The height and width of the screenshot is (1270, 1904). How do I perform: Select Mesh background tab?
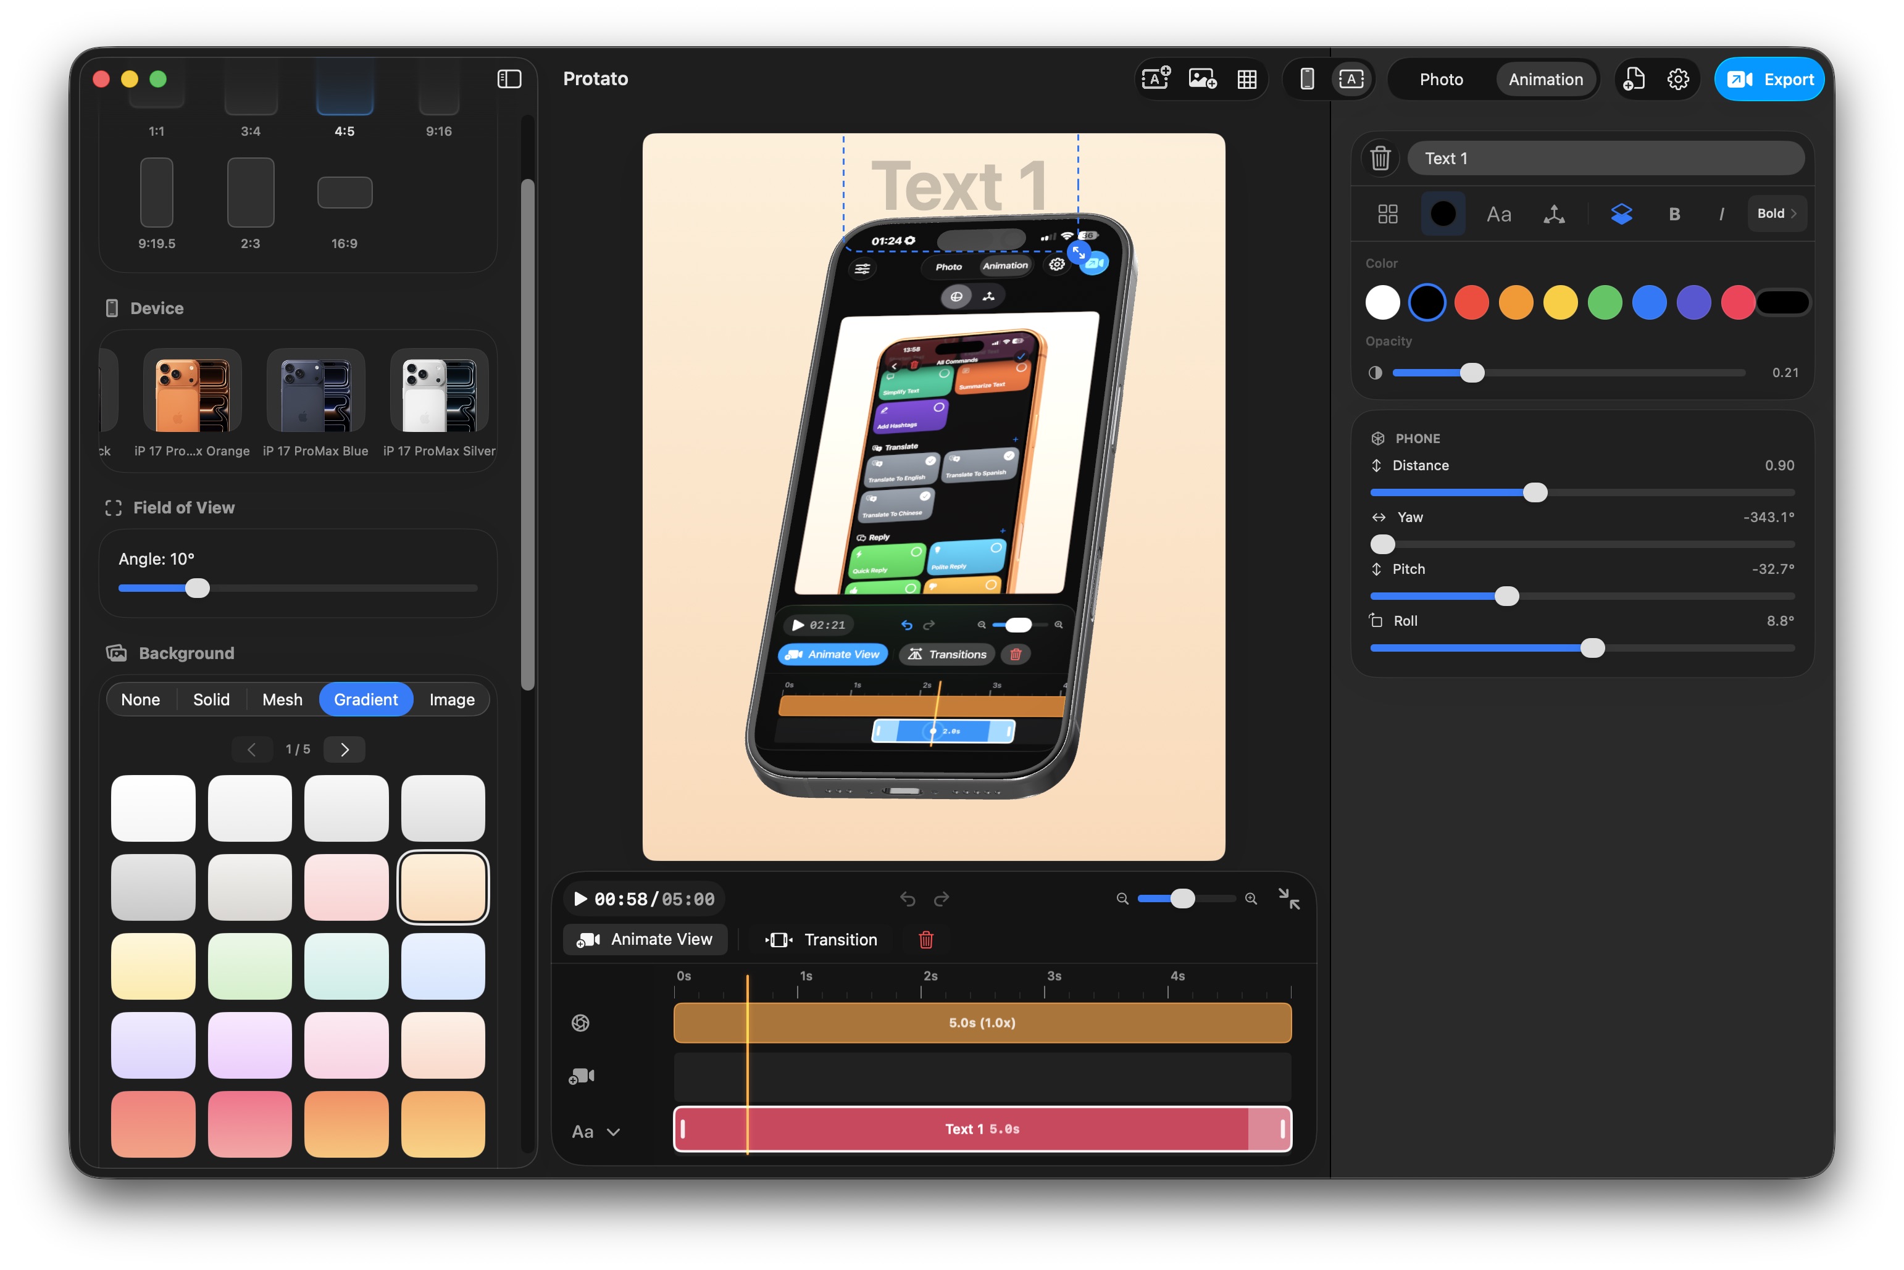pyautogui.click(x=282, y=699)
